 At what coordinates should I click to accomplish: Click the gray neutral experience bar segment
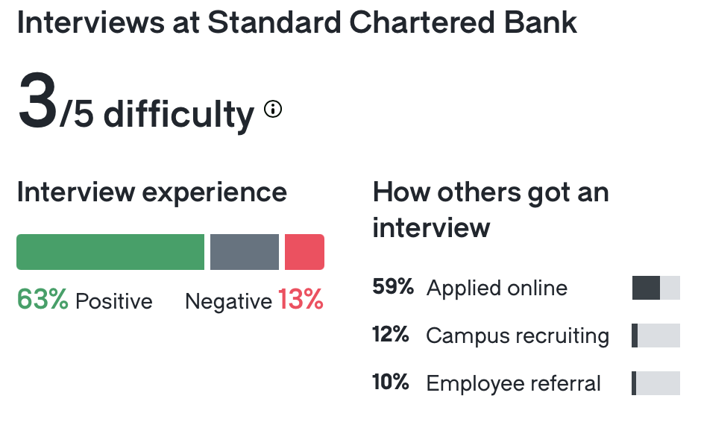coord(245,252)
